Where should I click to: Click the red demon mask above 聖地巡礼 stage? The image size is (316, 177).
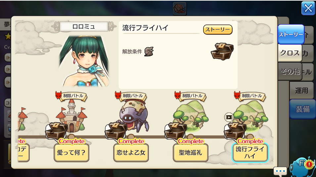[178, 95]
